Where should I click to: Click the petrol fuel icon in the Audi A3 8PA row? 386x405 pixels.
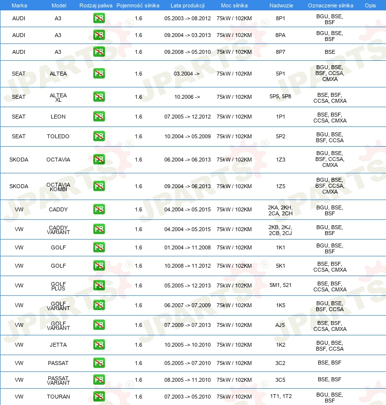(x=99, y=35)
